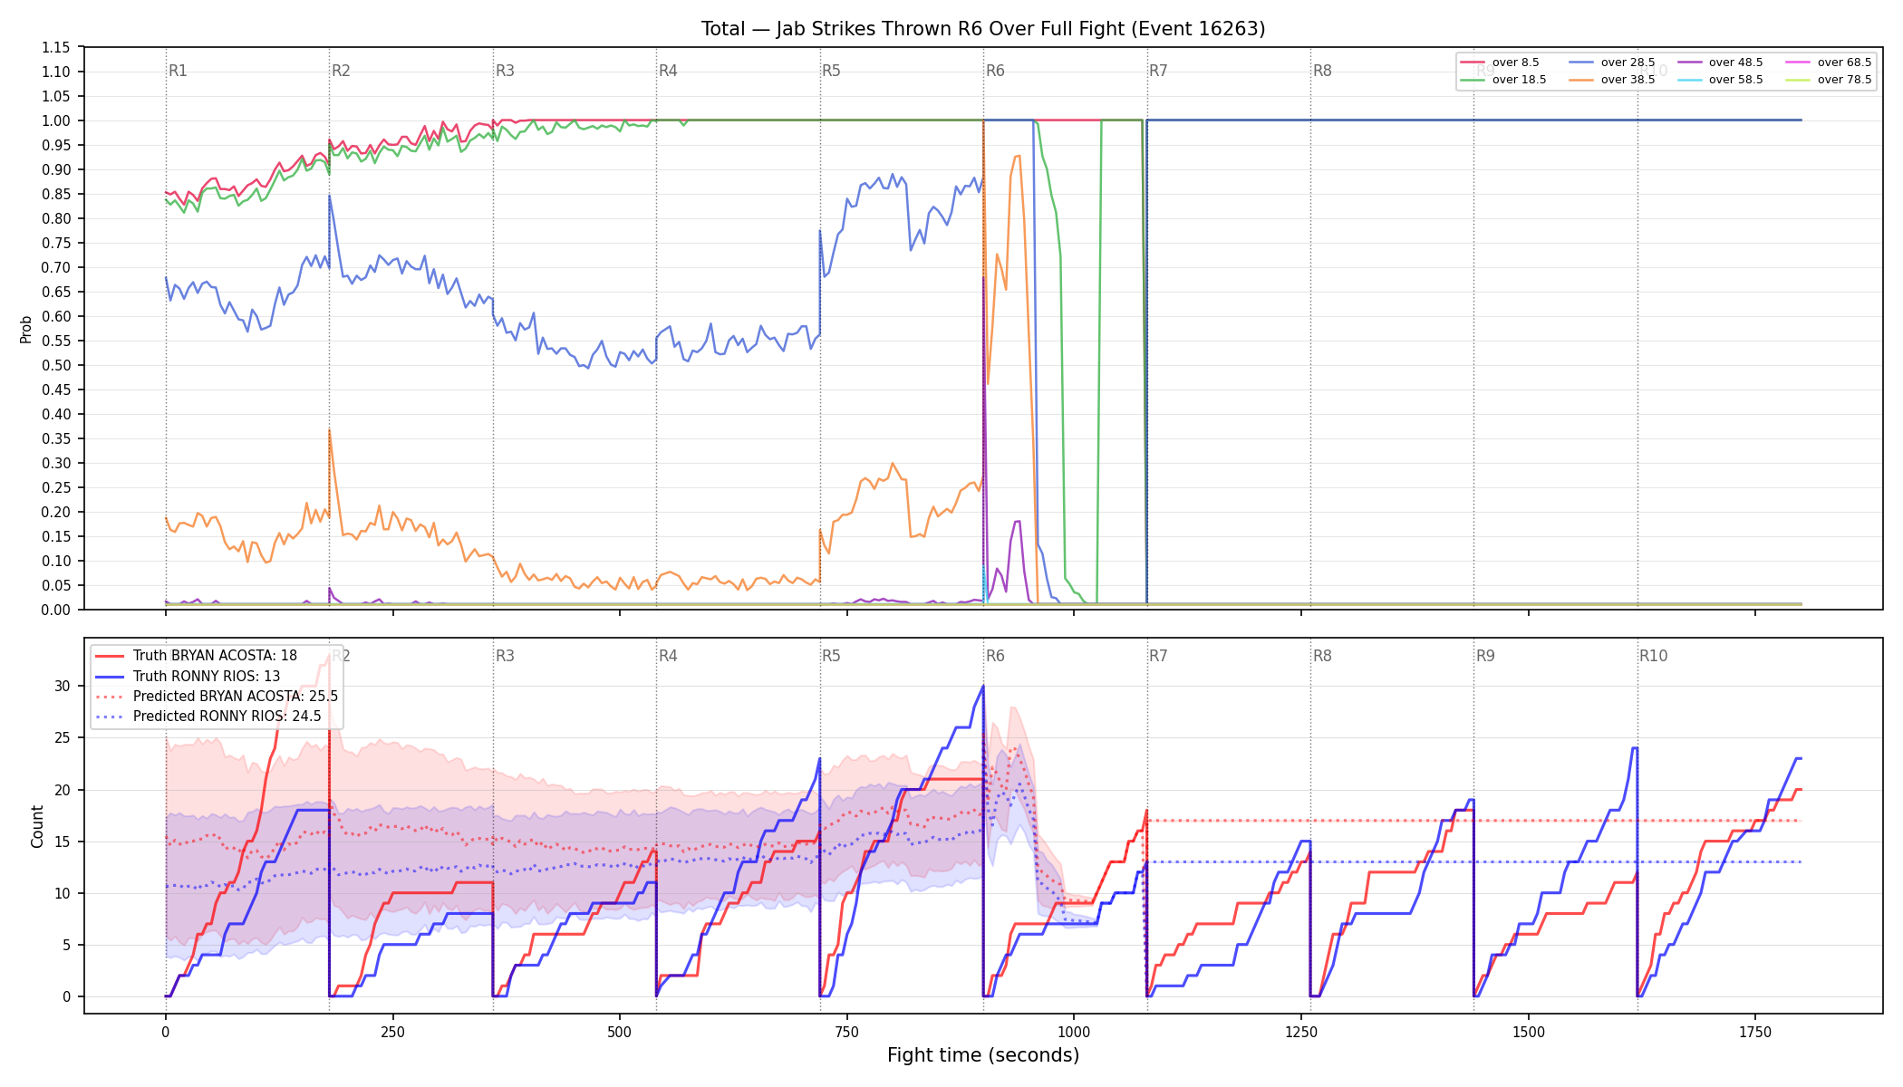Click the R6 round marker in the count chart
1903x1087 pixels.
(x=995, y=656)
